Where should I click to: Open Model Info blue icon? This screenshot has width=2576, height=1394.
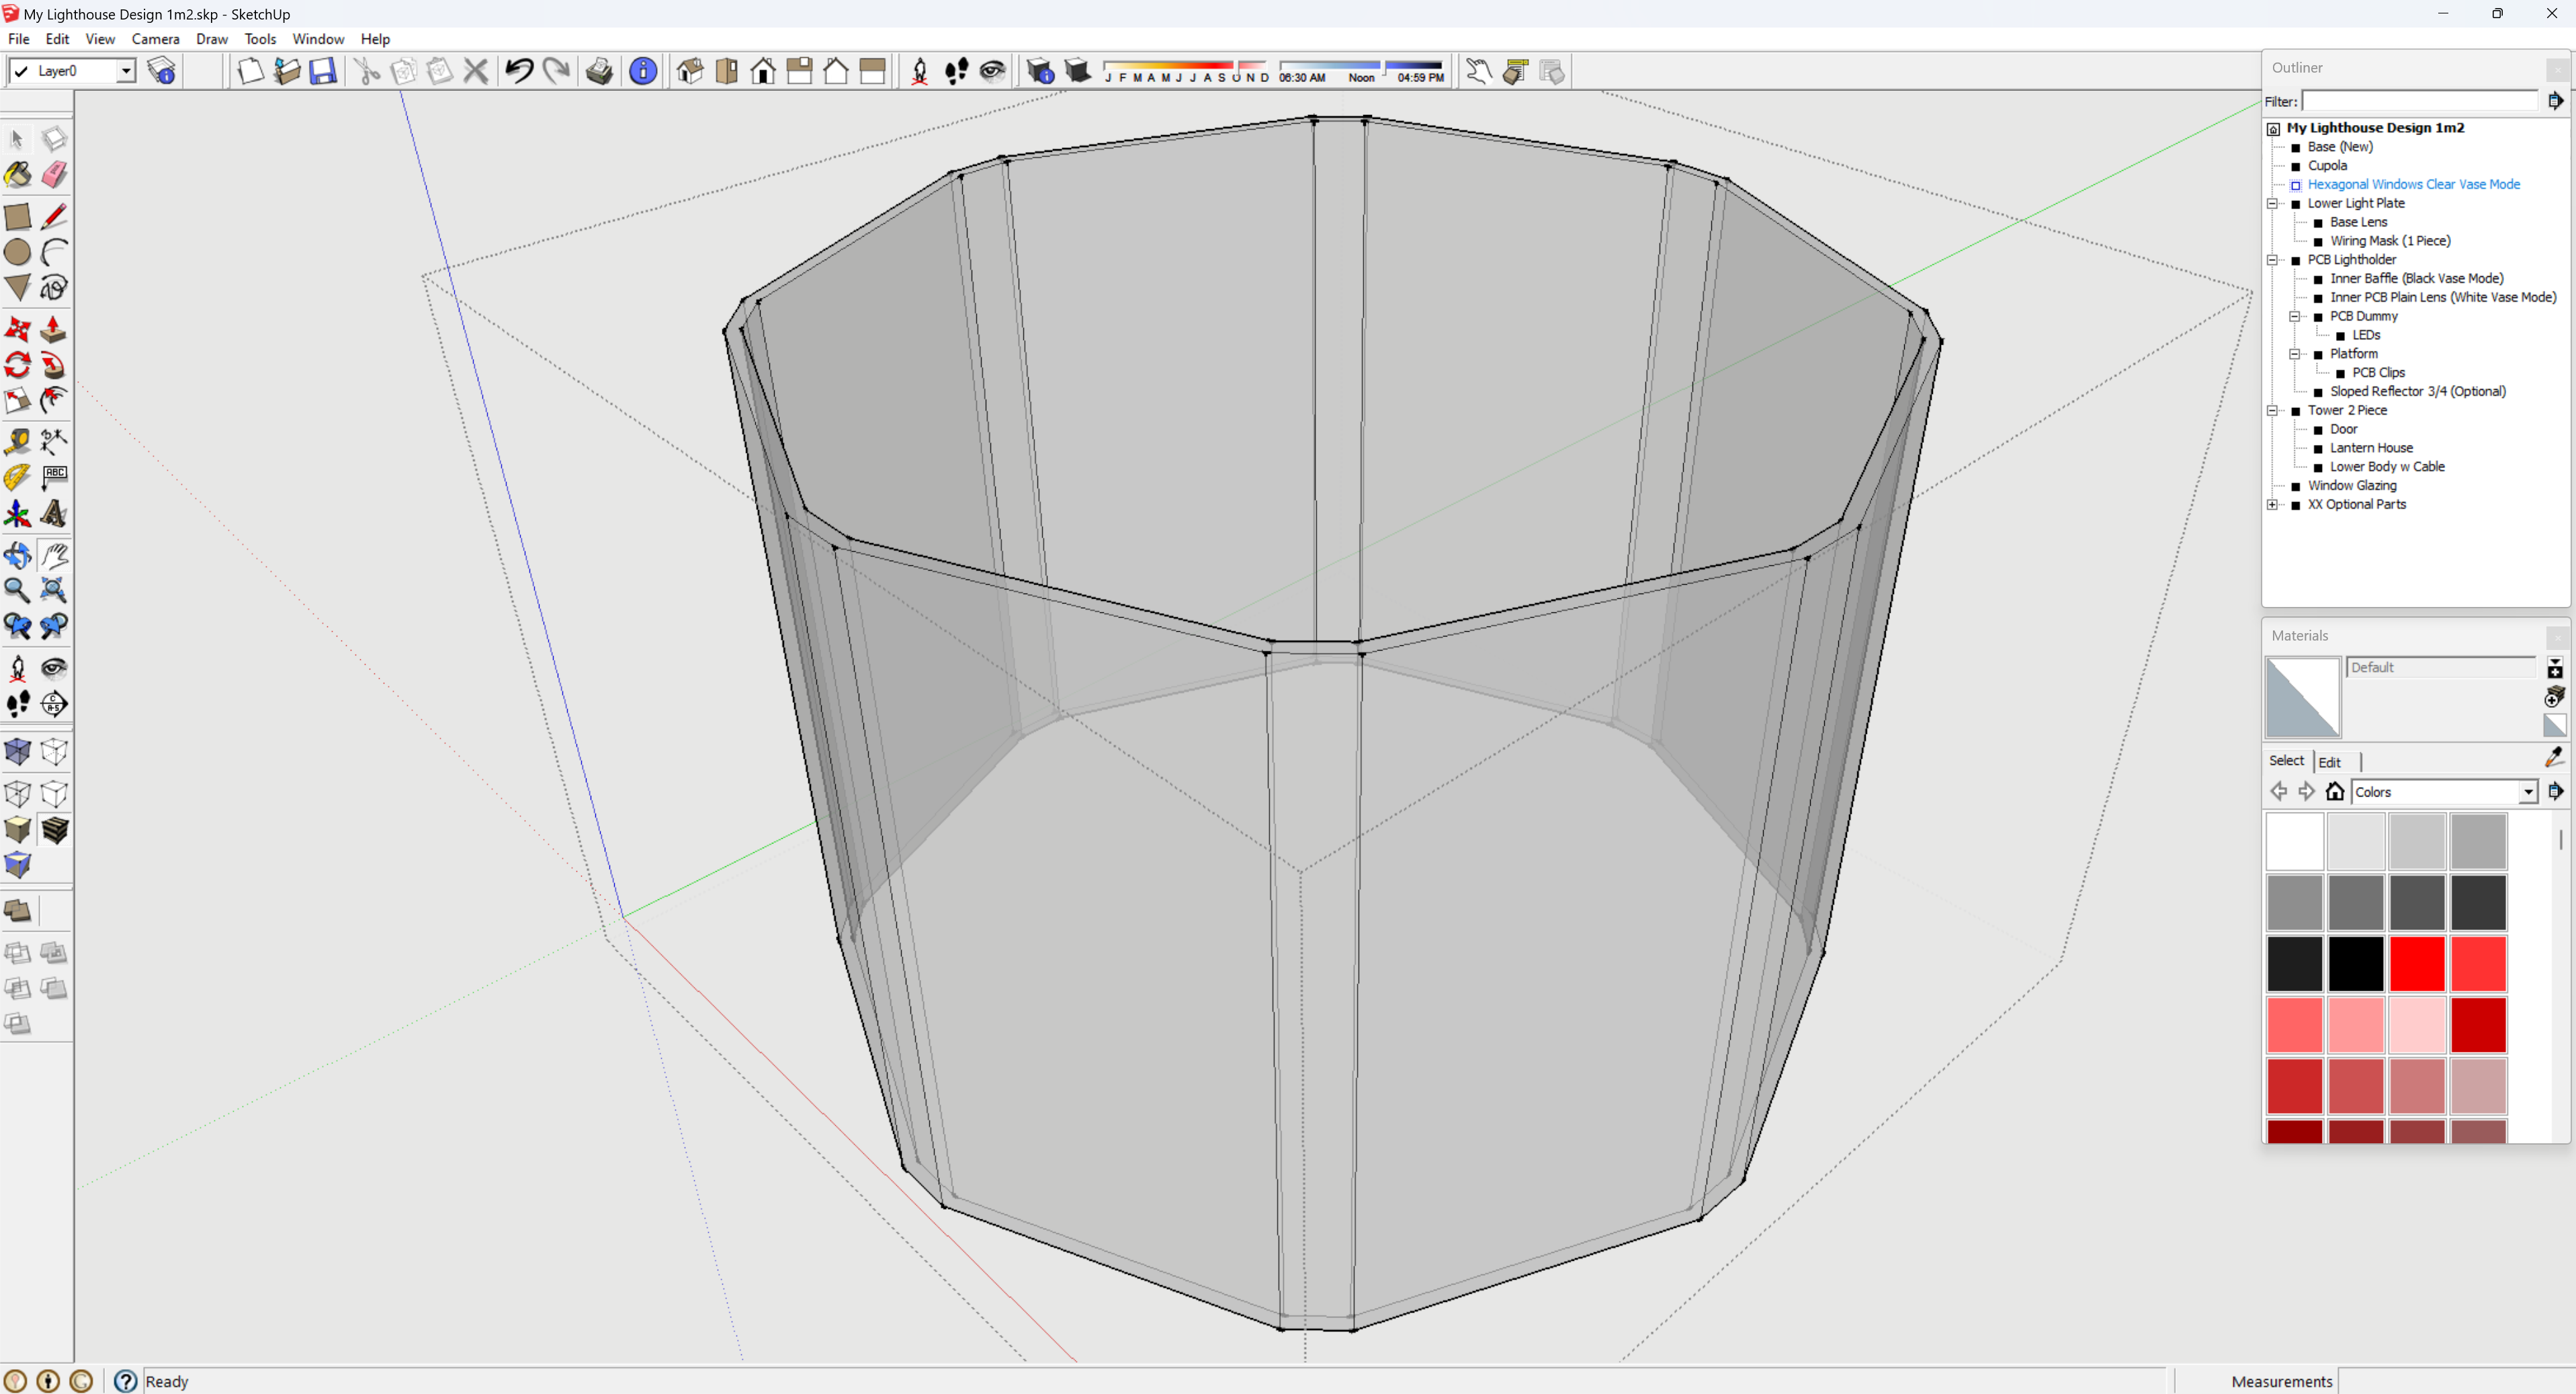click(x=643, y=71)
